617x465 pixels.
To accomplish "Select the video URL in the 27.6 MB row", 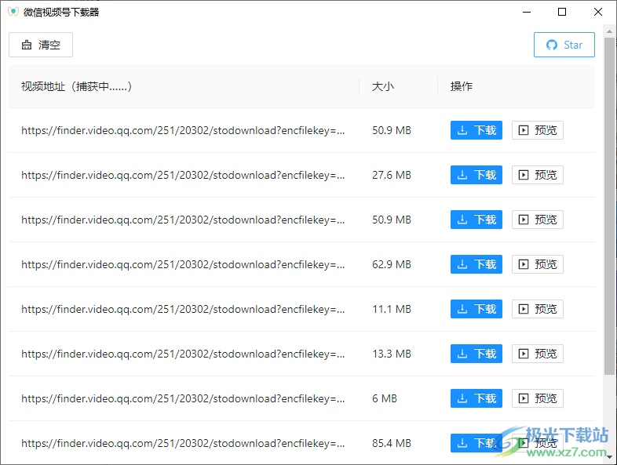I will tap(183, 176).
